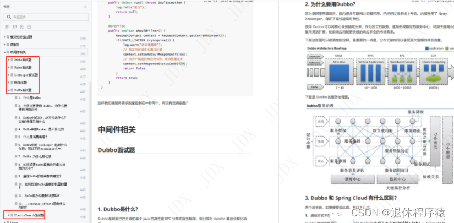This screenshot has width=454, height=223.
Task: Jump to Dubbo面试题 bookmark
Action: click(23, 59)
